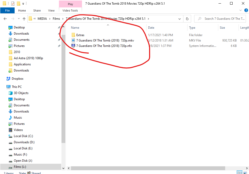The height and width of the screenshot is (174, 249).
Task: Open the Applications folder in sidebar
Action: [x=22, y=64]
